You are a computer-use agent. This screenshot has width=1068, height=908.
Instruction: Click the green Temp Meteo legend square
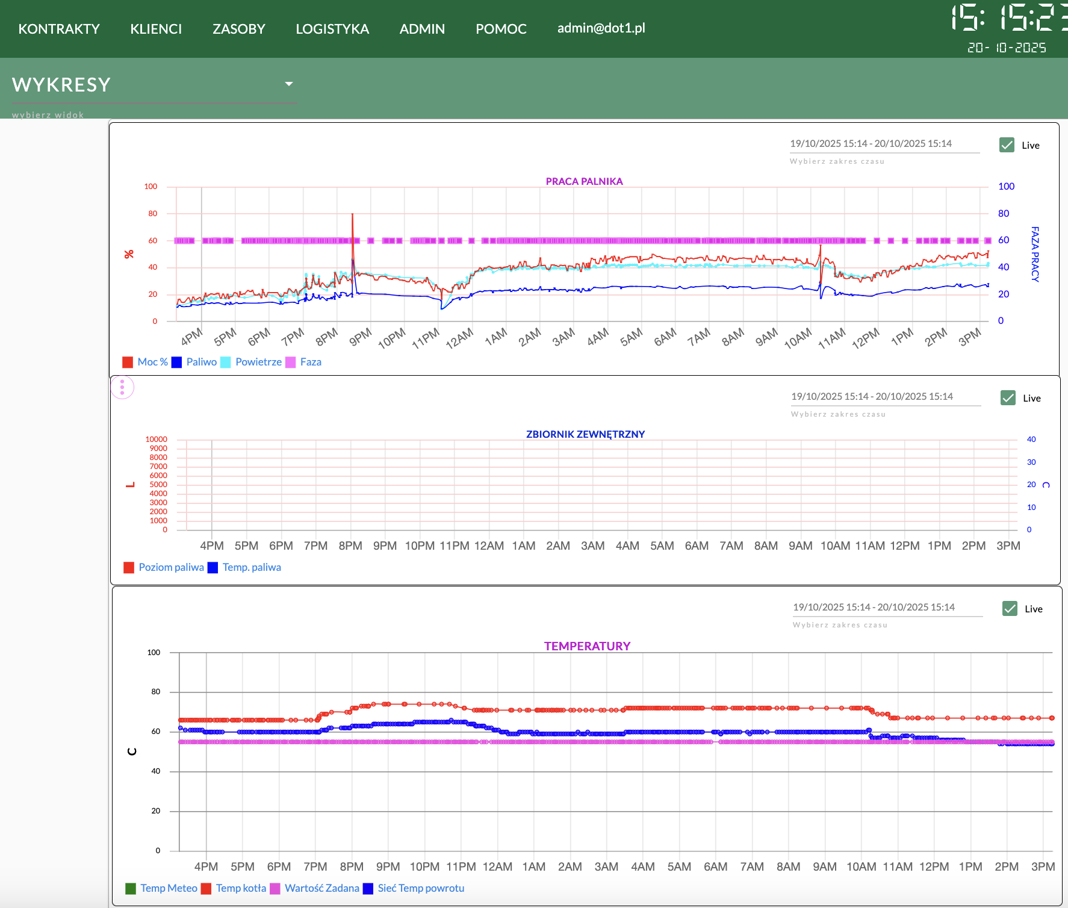[131, 889]
